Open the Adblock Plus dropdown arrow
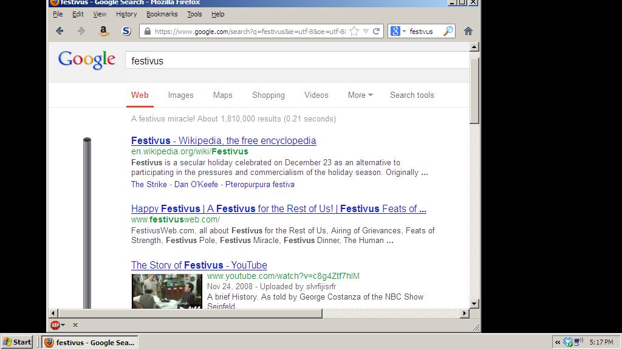622x350 pixels. tap(63, 325)
